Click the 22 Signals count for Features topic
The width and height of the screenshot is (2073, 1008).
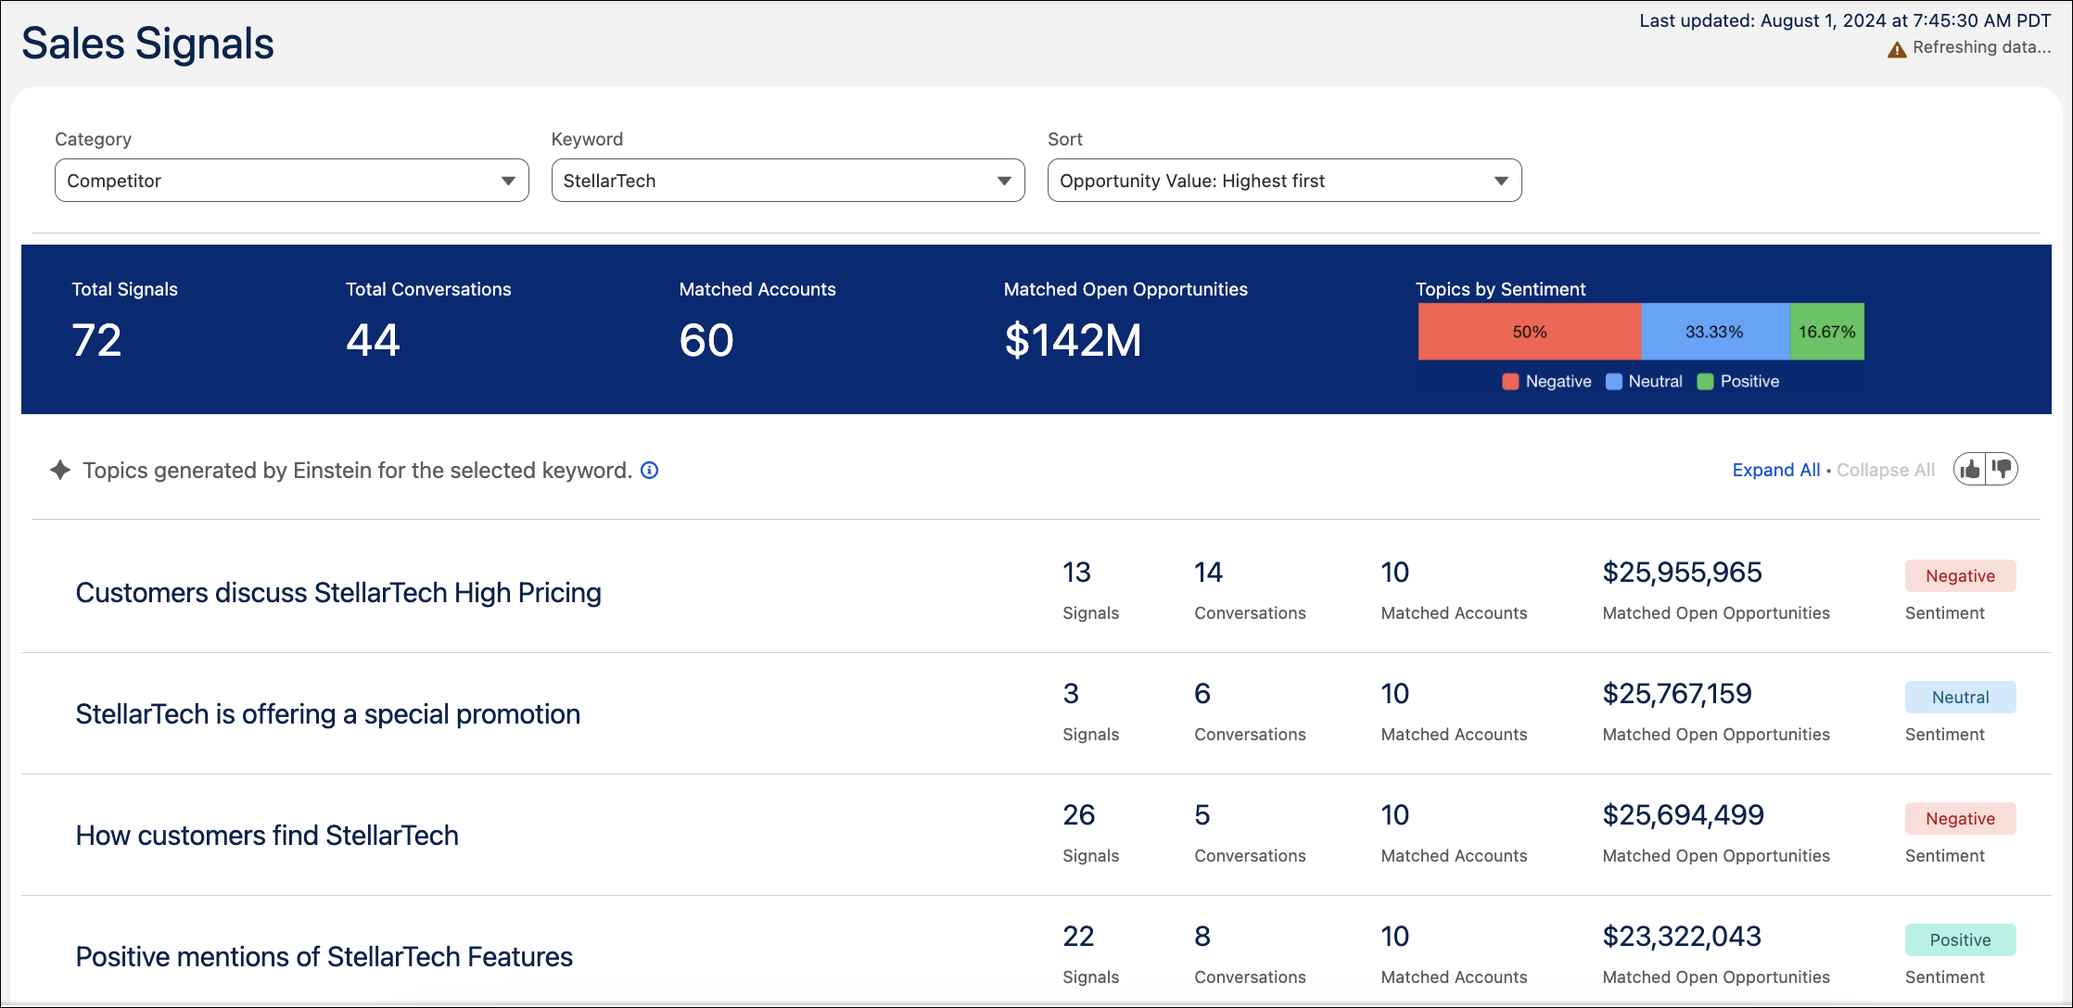[x=1079, y=937]
